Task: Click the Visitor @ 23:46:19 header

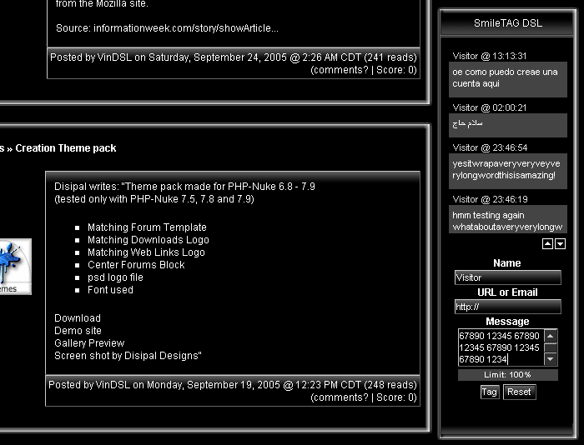Action: click(490, 199)
